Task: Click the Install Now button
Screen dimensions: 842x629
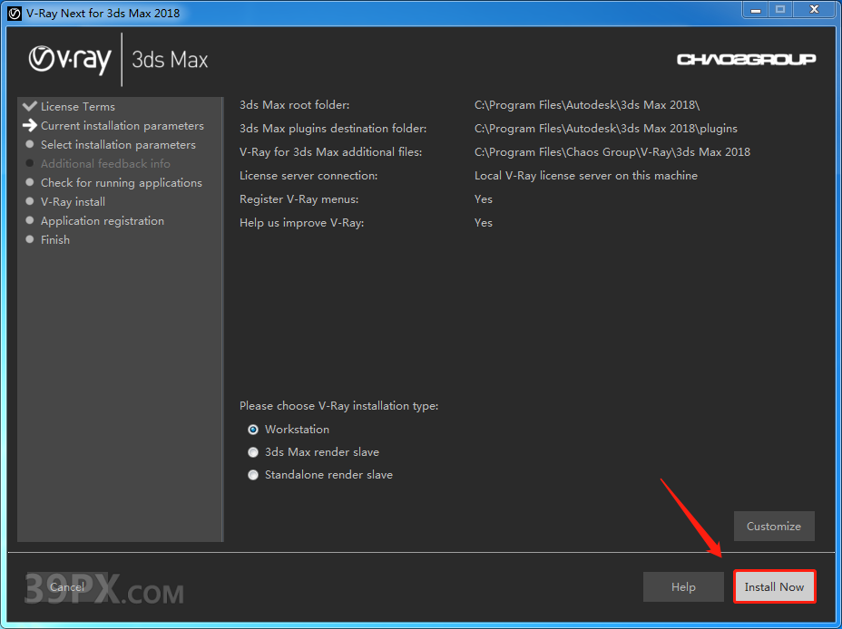Action: click(x=774, y=586)
